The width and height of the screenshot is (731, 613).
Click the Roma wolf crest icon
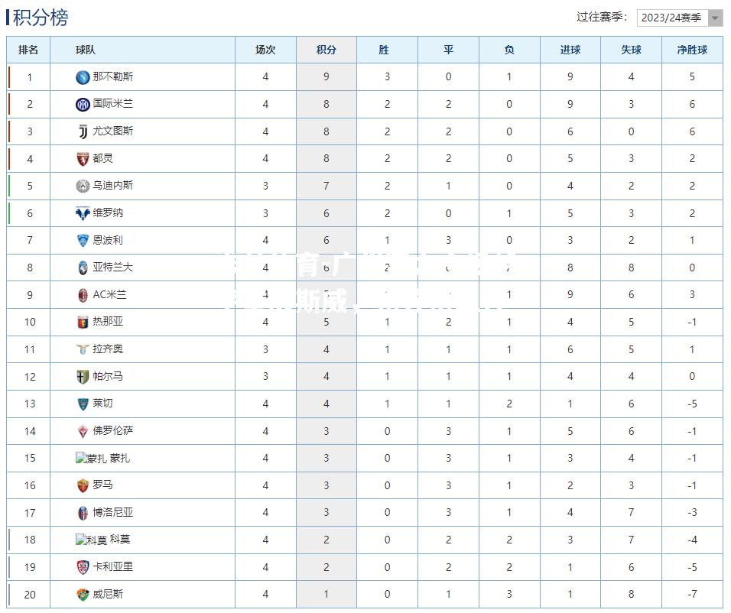pyautogui.click(x=83, y=486)
